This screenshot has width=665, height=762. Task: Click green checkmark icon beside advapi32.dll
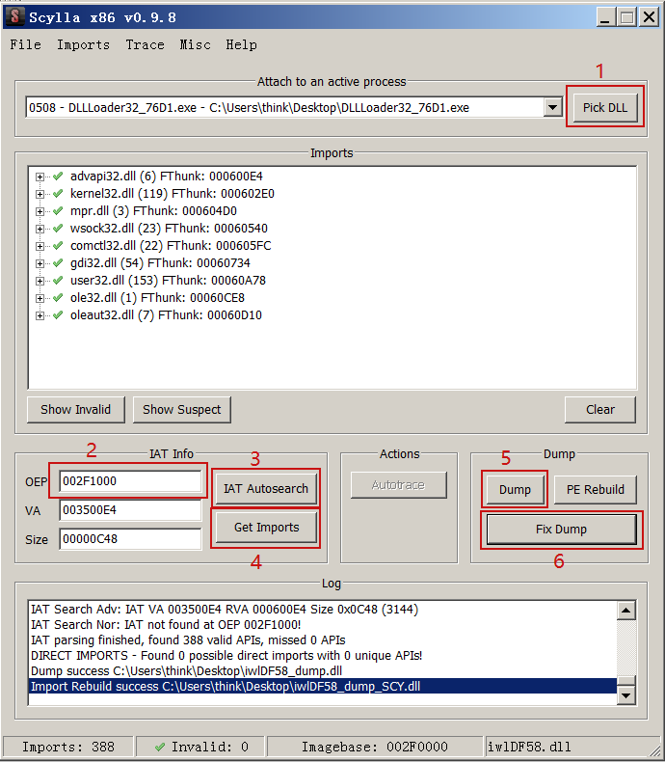pos(58,176)
